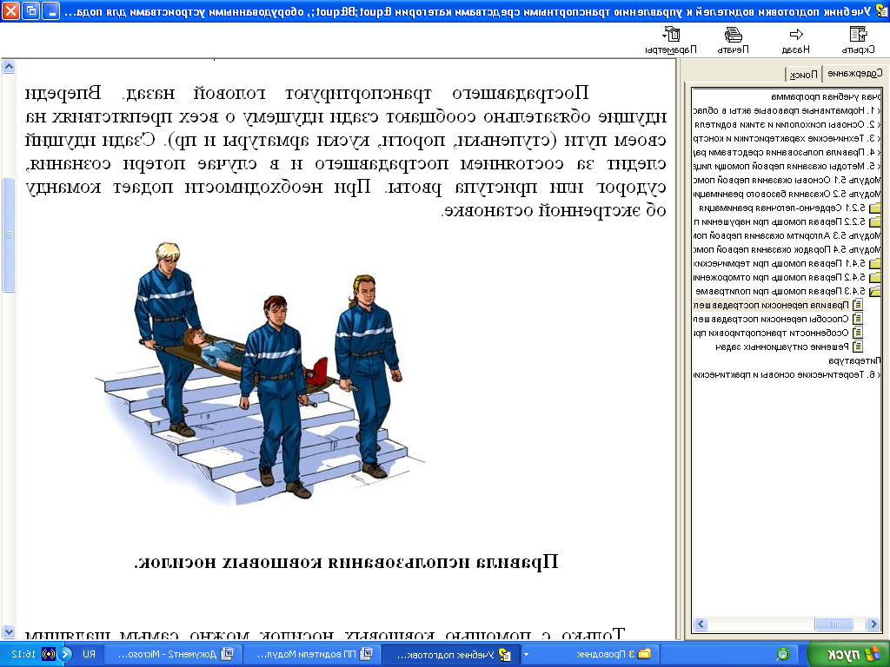This screenshot has height=667, width=890.
Task: Select Модуль 5.1 Основы оказания первой помощи
Action: 787,180
